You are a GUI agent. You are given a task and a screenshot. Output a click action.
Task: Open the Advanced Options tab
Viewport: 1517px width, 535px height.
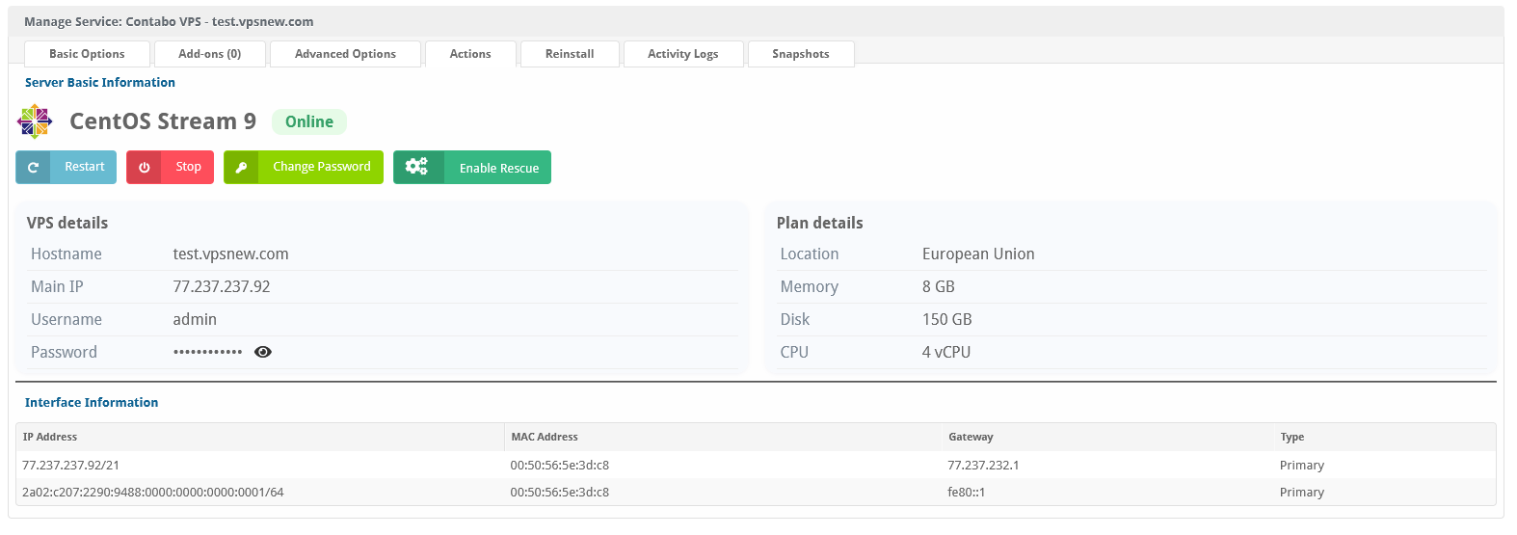coord(345,54)
